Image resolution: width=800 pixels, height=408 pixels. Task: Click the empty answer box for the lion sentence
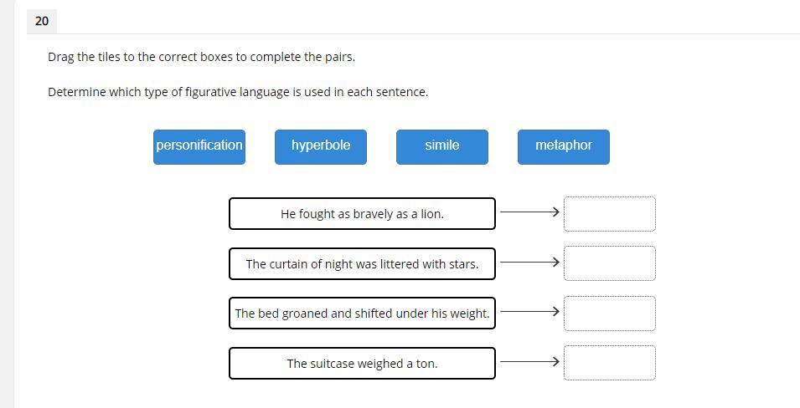(x=610, y=214)
